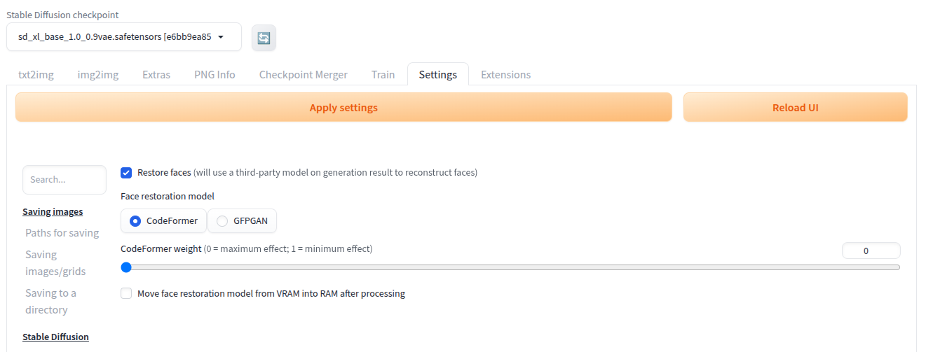Select the GFPGAN face restoration model
The image size is (926, 352).
242,221
